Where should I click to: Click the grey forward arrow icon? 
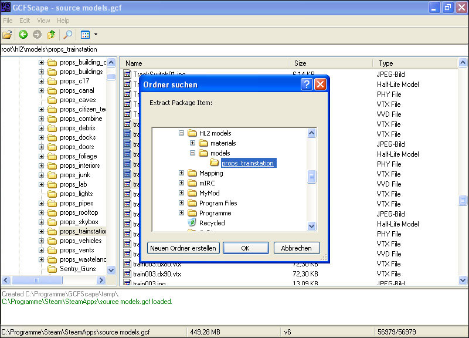(x=37, y=35)
